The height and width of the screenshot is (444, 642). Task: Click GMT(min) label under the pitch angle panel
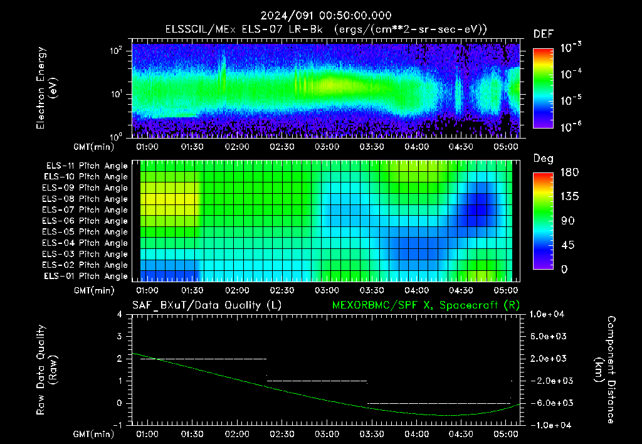point(94,290)
